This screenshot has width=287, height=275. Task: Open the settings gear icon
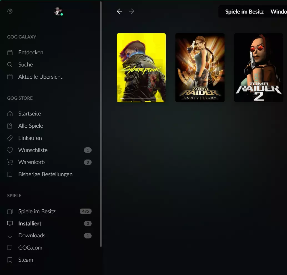click(x=10, y=11)
